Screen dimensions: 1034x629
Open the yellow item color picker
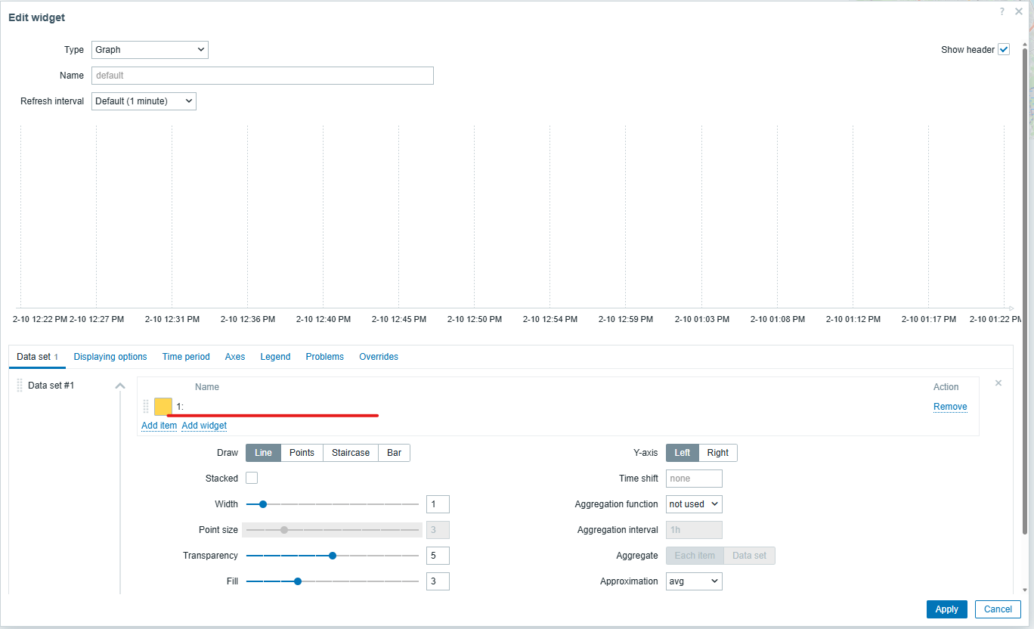point(163,407)
